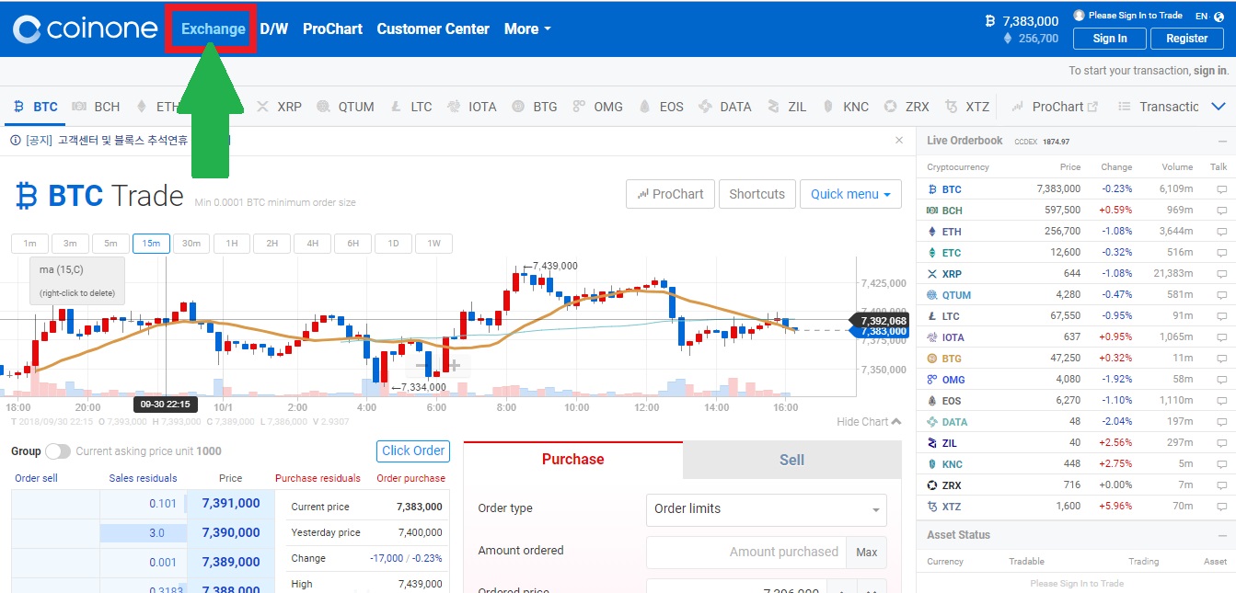Screen dimensions: 1236x593
Task: Open talk chat for the ETH orderbook row
Action: click(x=1221, y=232)
